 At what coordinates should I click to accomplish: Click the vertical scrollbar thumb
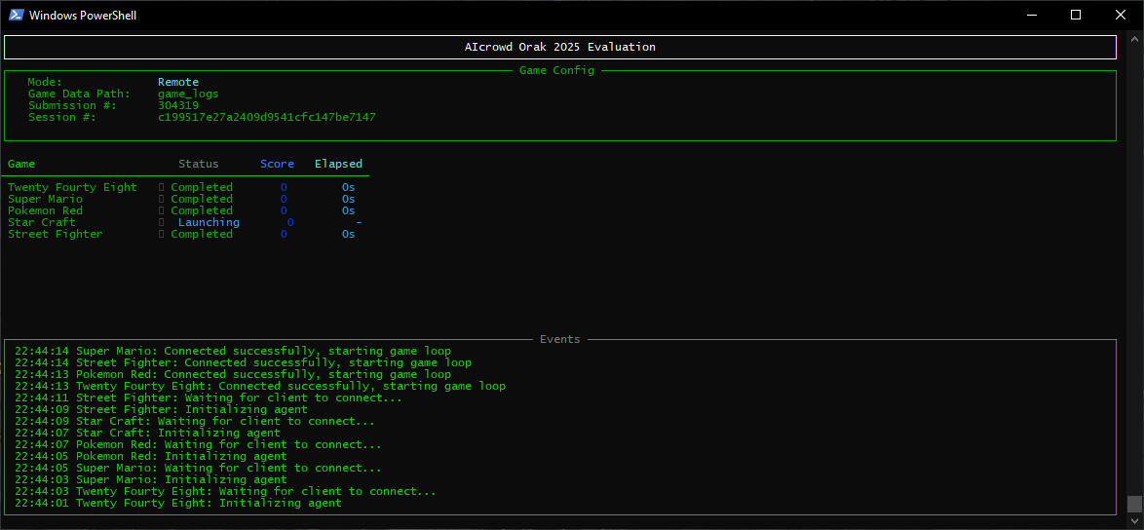tap(1134, 504)
